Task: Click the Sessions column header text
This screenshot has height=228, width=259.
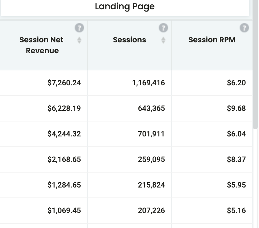Action: click(x=129, y=40)
